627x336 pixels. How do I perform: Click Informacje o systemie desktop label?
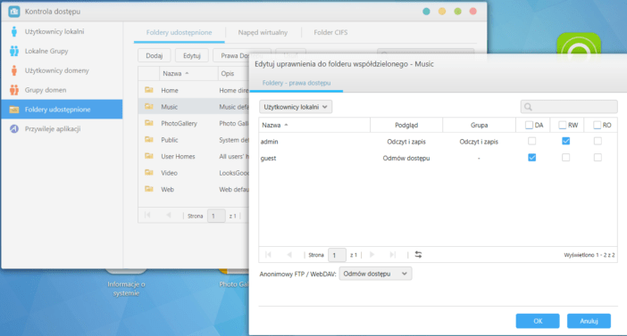coord(126,289)
